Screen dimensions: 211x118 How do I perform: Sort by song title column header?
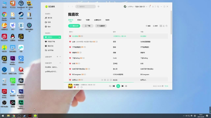71,32
